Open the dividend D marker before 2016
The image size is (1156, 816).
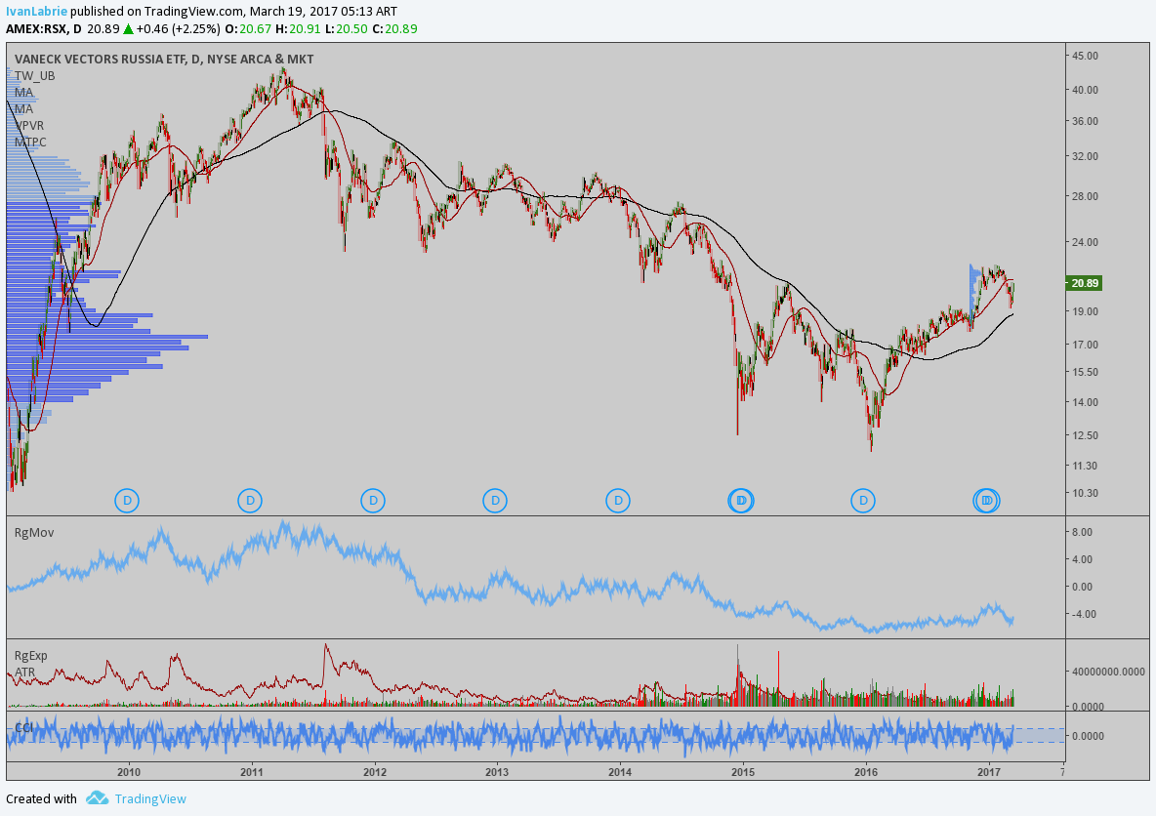click(862, 501)
